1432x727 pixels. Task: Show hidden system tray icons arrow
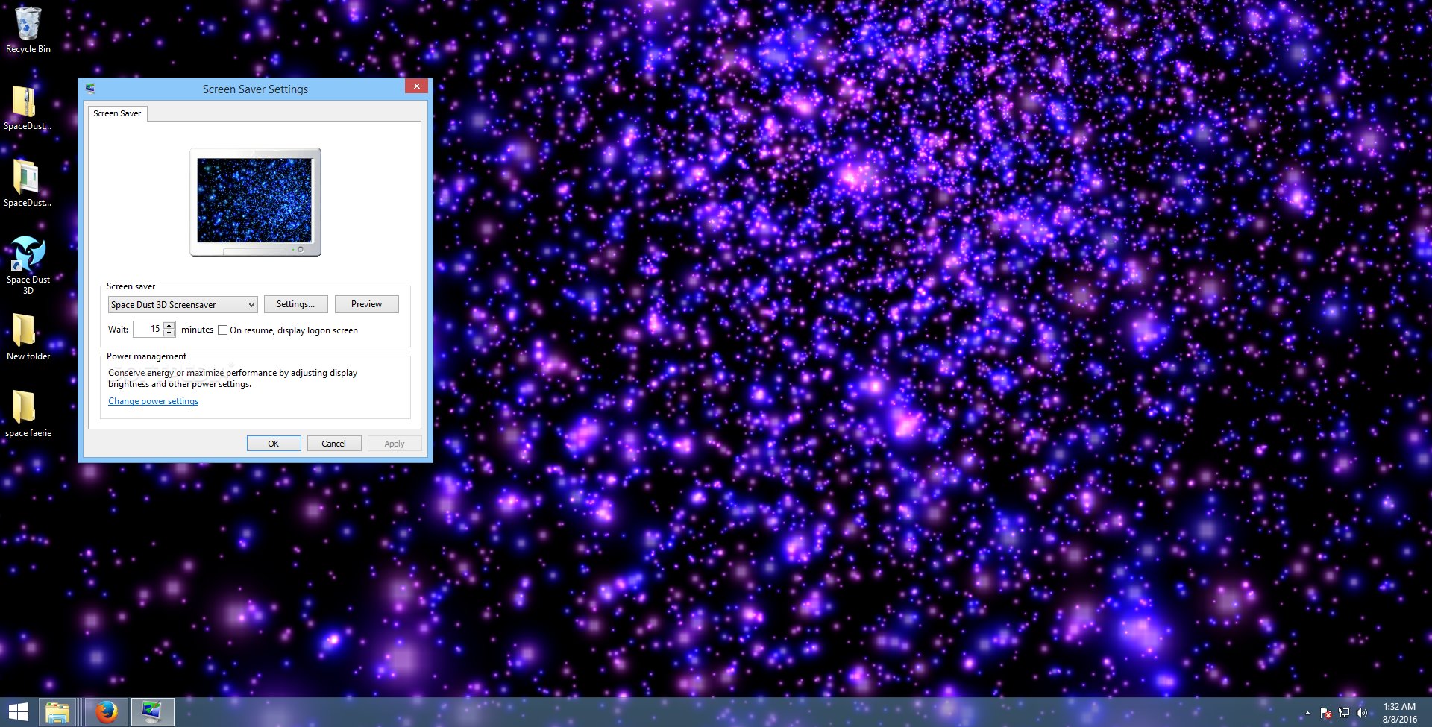tap(1307, 714)
